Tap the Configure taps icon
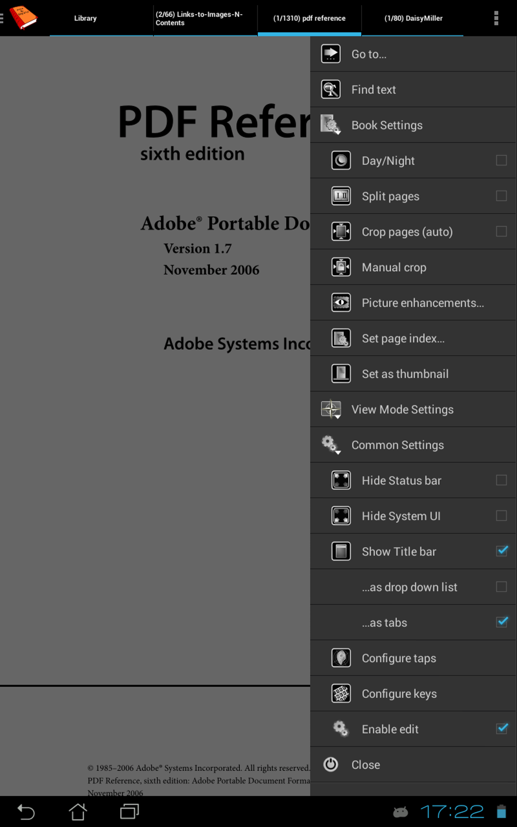 [x=341, y=658]
